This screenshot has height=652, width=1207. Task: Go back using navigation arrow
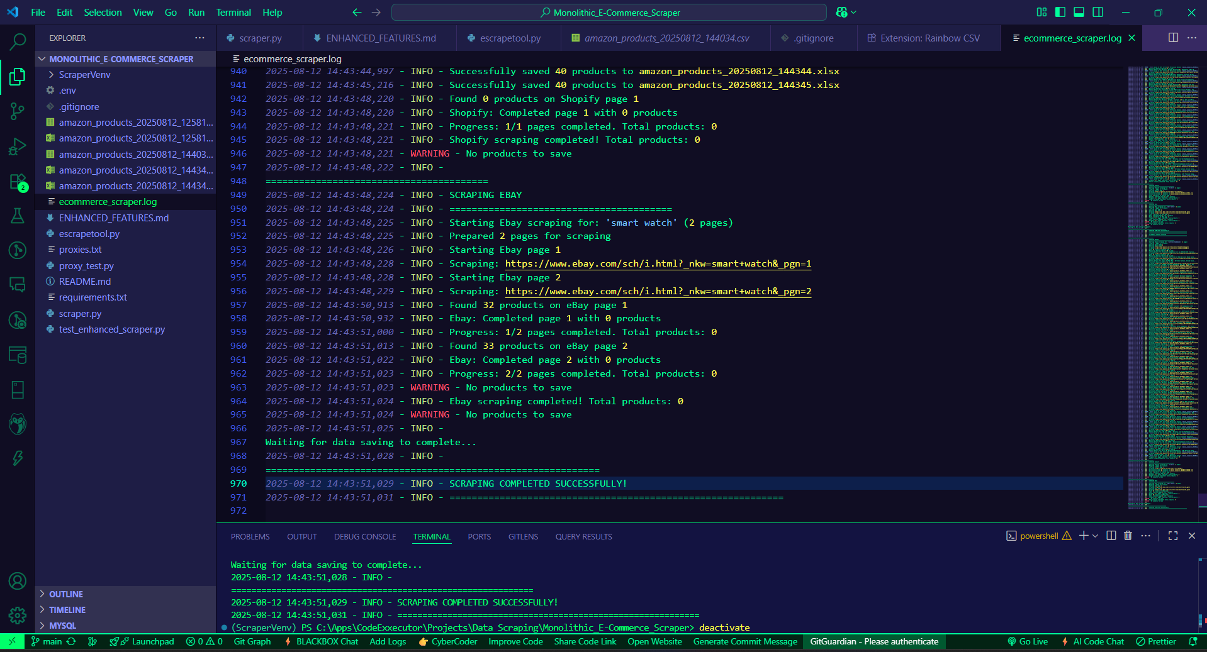point(357,12)
